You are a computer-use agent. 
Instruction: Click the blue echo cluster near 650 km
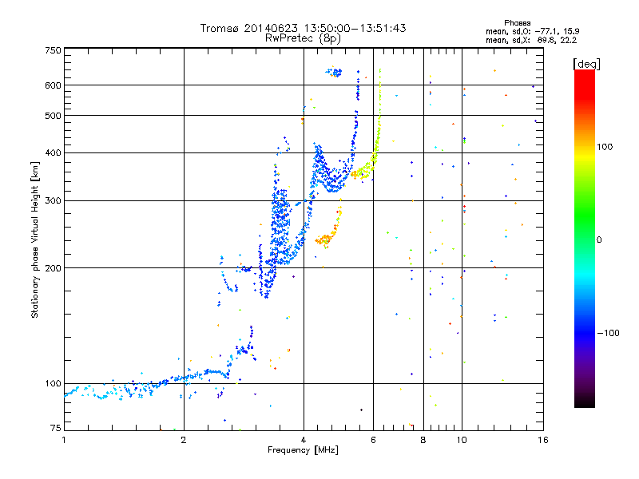point(334,72)
